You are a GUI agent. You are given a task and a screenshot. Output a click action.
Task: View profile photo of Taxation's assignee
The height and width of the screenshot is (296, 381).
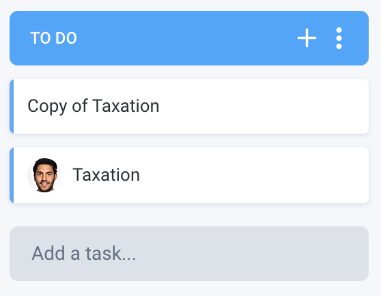(x=44, y=175)
